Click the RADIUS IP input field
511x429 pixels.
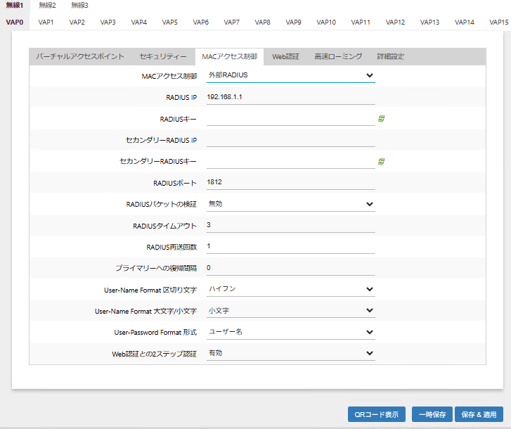click(290, 97)
